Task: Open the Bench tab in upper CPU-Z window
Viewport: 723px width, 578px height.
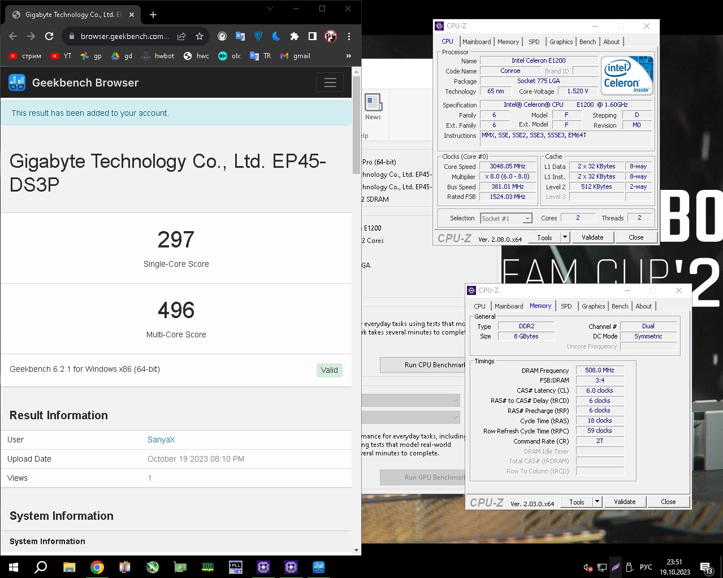Action: point(588,42)
